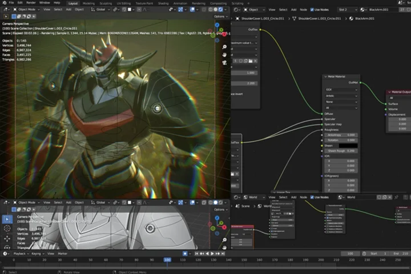Play animation forward in timeline
411x274 pixels.
pos(212,254)
